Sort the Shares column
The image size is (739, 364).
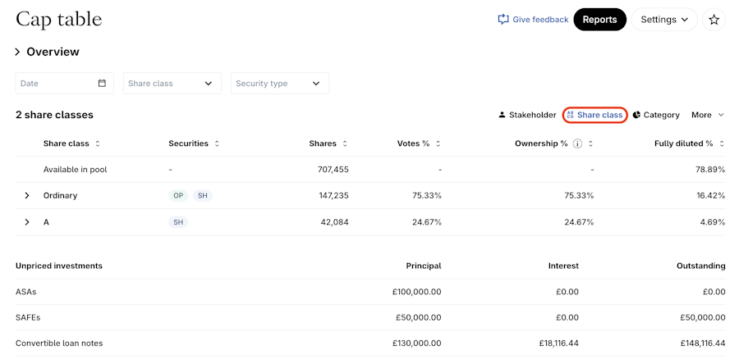pos(345,143)
